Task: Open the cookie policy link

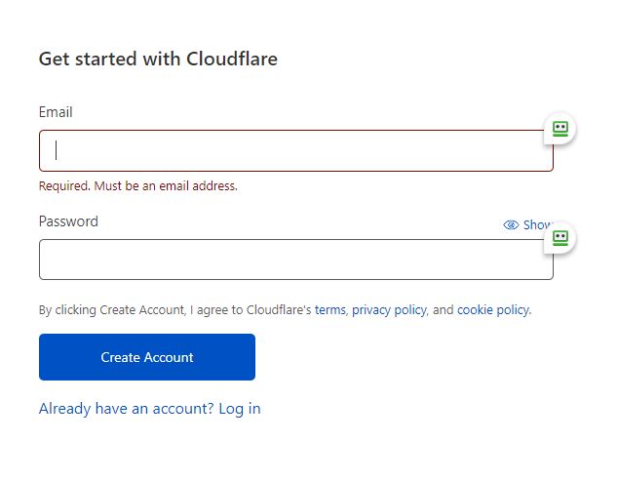Action: (x=493, y=310)
